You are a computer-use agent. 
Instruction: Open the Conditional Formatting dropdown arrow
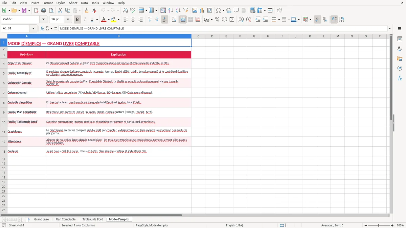point(310,20)
